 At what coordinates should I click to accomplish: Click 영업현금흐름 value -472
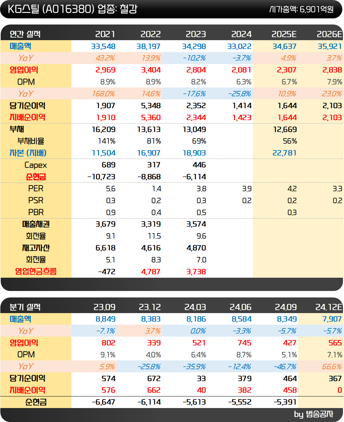tap(107, 272)
